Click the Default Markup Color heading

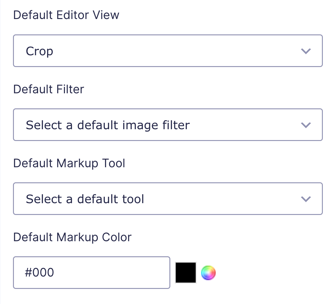tap(72, 237)
